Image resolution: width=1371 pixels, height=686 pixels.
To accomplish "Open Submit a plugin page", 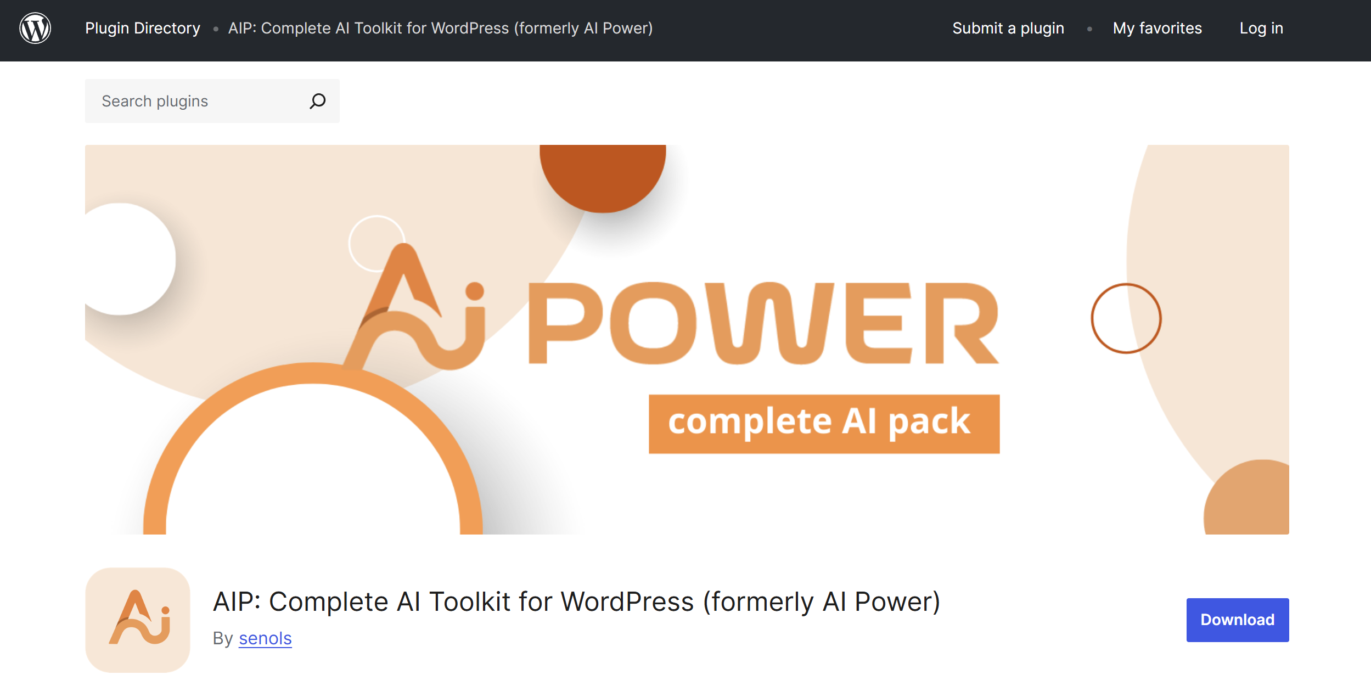I will (1008, 28).
